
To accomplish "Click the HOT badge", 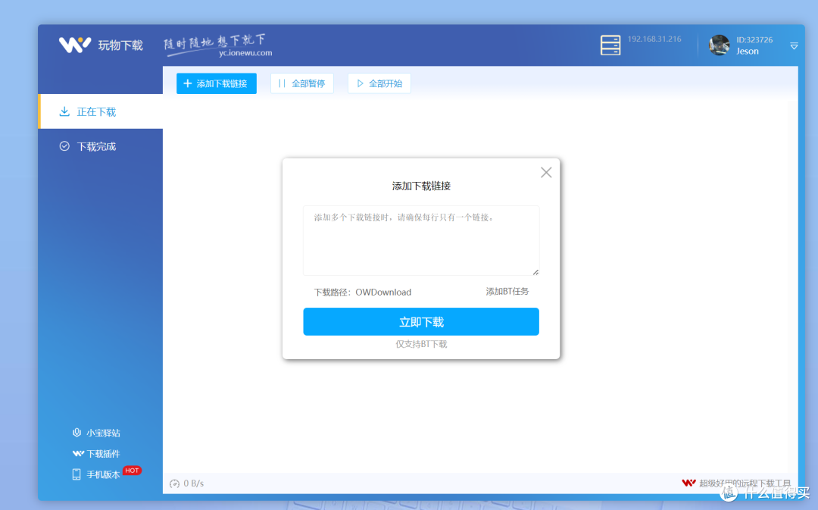I will click(132, 471).
